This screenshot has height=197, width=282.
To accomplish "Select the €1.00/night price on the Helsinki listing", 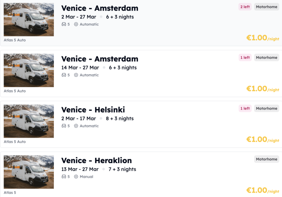I will click(263, 139).
